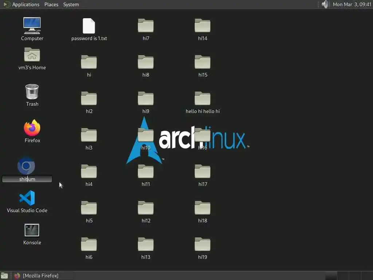373x280 pixels.
Task: Click inside the rename text field
Action: pos(27,179)
